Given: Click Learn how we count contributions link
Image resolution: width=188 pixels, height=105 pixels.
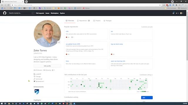Looking at the screenshot, I should (x=77, y=92).
